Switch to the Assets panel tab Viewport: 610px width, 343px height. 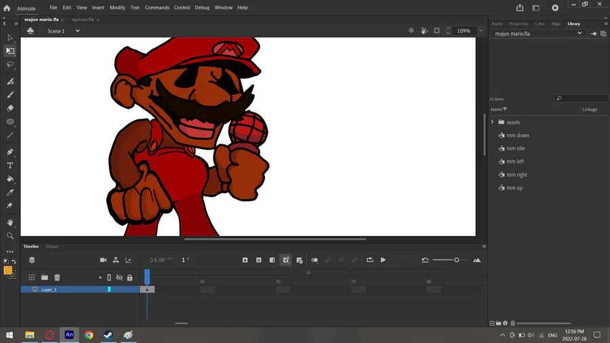pyautogui.click(x=497, y=24)
